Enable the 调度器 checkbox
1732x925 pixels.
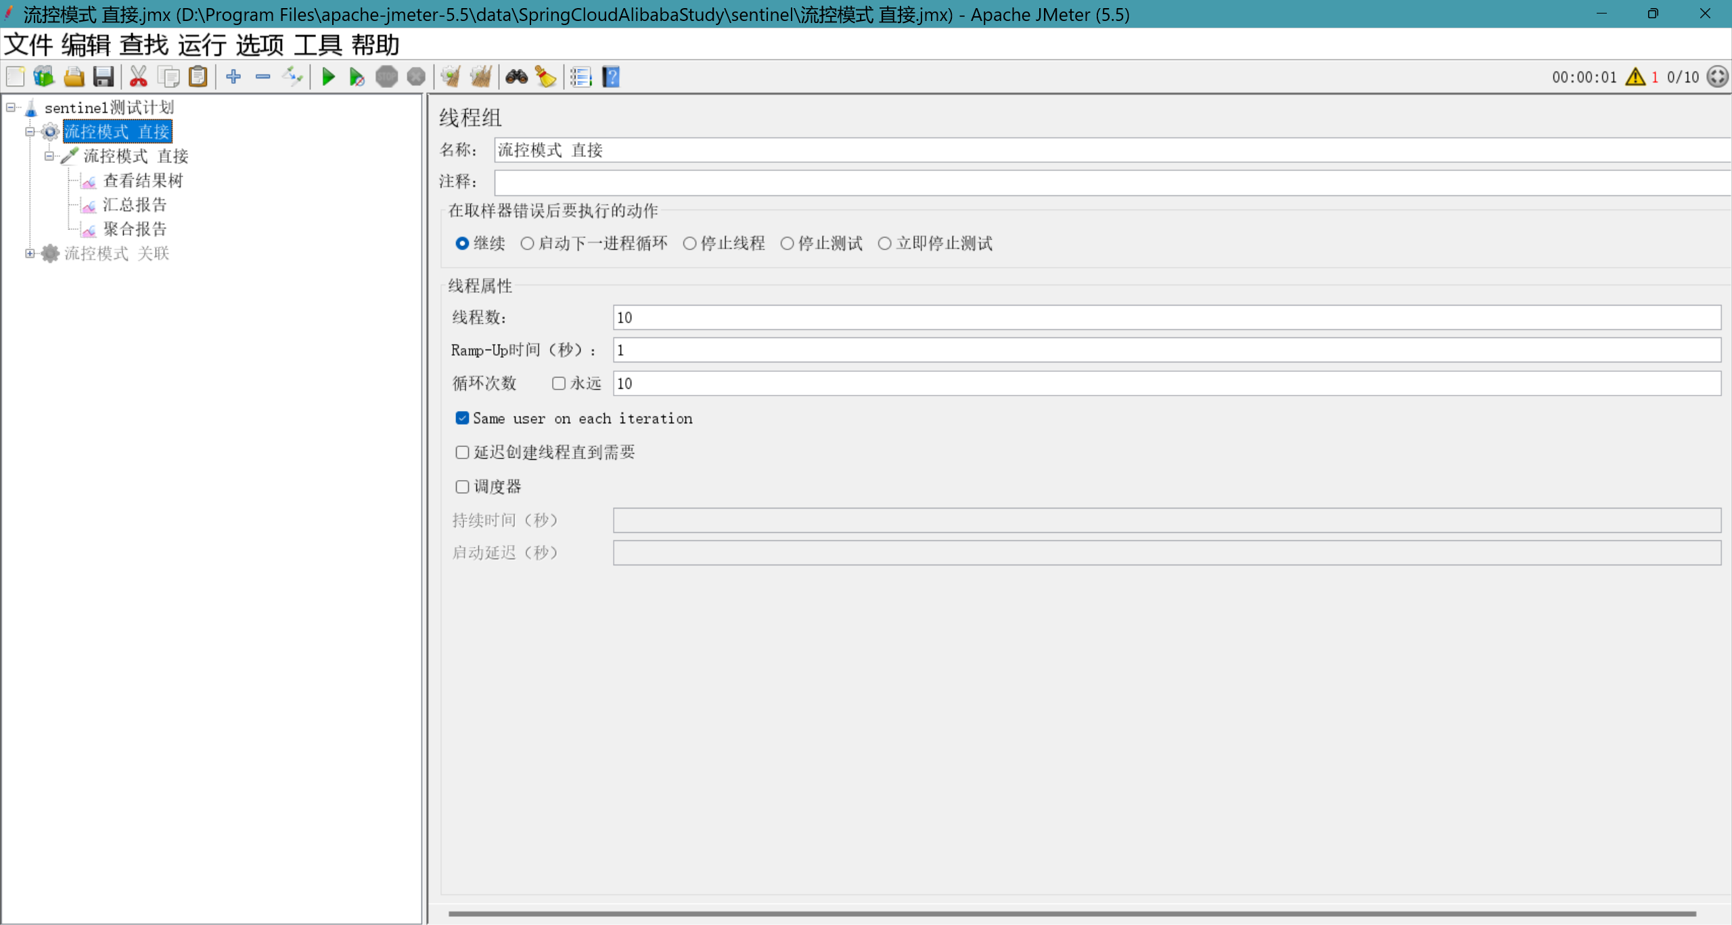pos(462,487)
